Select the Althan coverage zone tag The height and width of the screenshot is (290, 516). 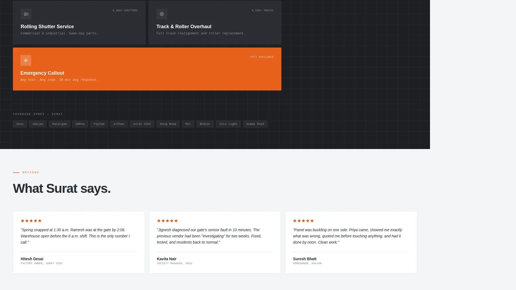pos(119,124)
